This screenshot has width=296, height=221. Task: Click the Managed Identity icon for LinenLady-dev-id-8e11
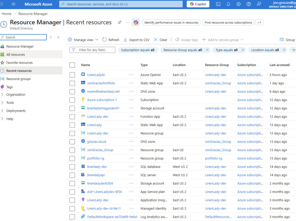83,208
